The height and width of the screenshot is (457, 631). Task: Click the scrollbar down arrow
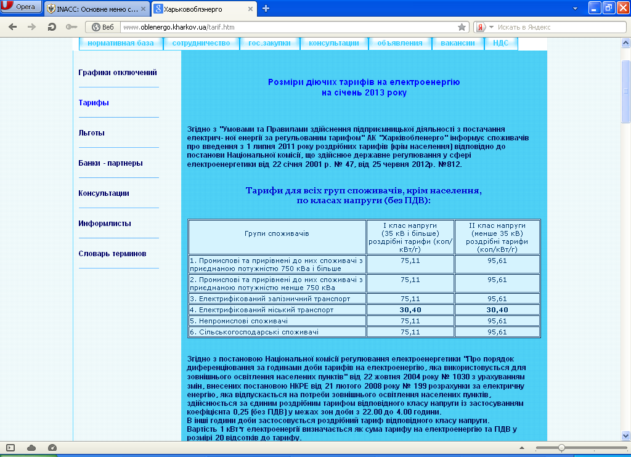coord(626,435)
